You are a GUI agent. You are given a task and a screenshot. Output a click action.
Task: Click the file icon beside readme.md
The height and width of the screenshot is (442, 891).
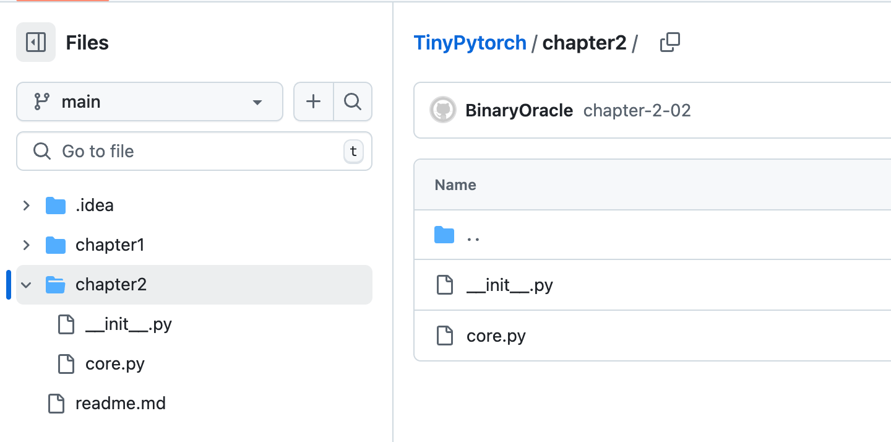pyautogui.click(x=56, y=404)
